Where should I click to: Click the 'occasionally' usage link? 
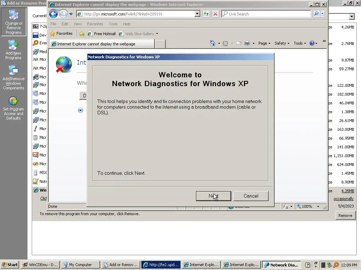344,199
